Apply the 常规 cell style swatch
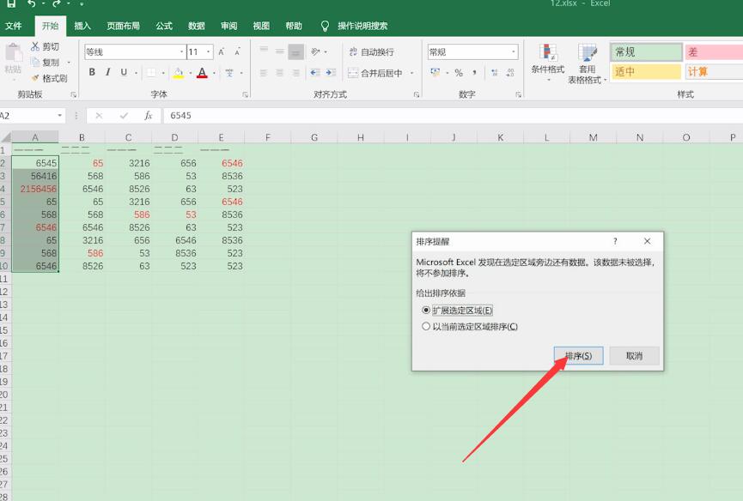This screenshot has height=501, width=743. (x=646, y=52)
